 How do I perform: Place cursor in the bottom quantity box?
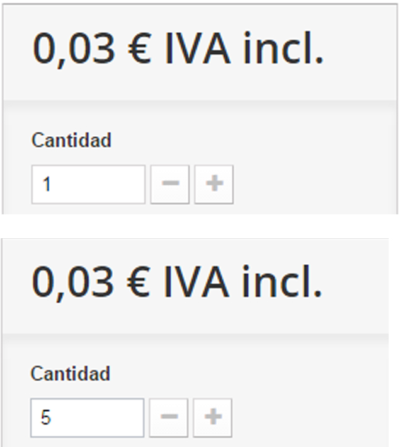tap(87, 417)
